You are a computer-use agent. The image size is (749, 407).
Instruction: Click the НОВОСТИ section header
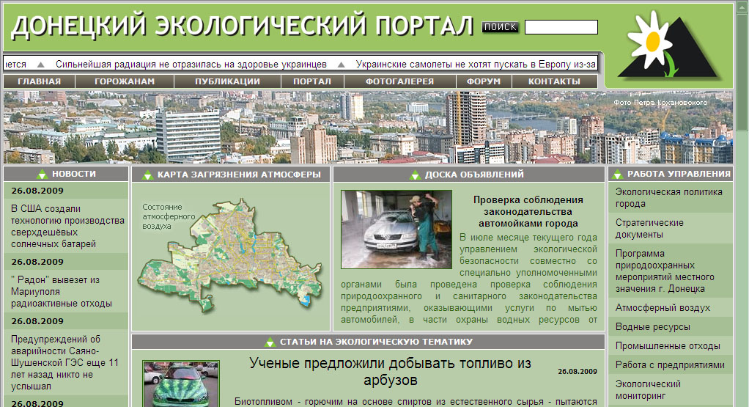coord(66,174)
